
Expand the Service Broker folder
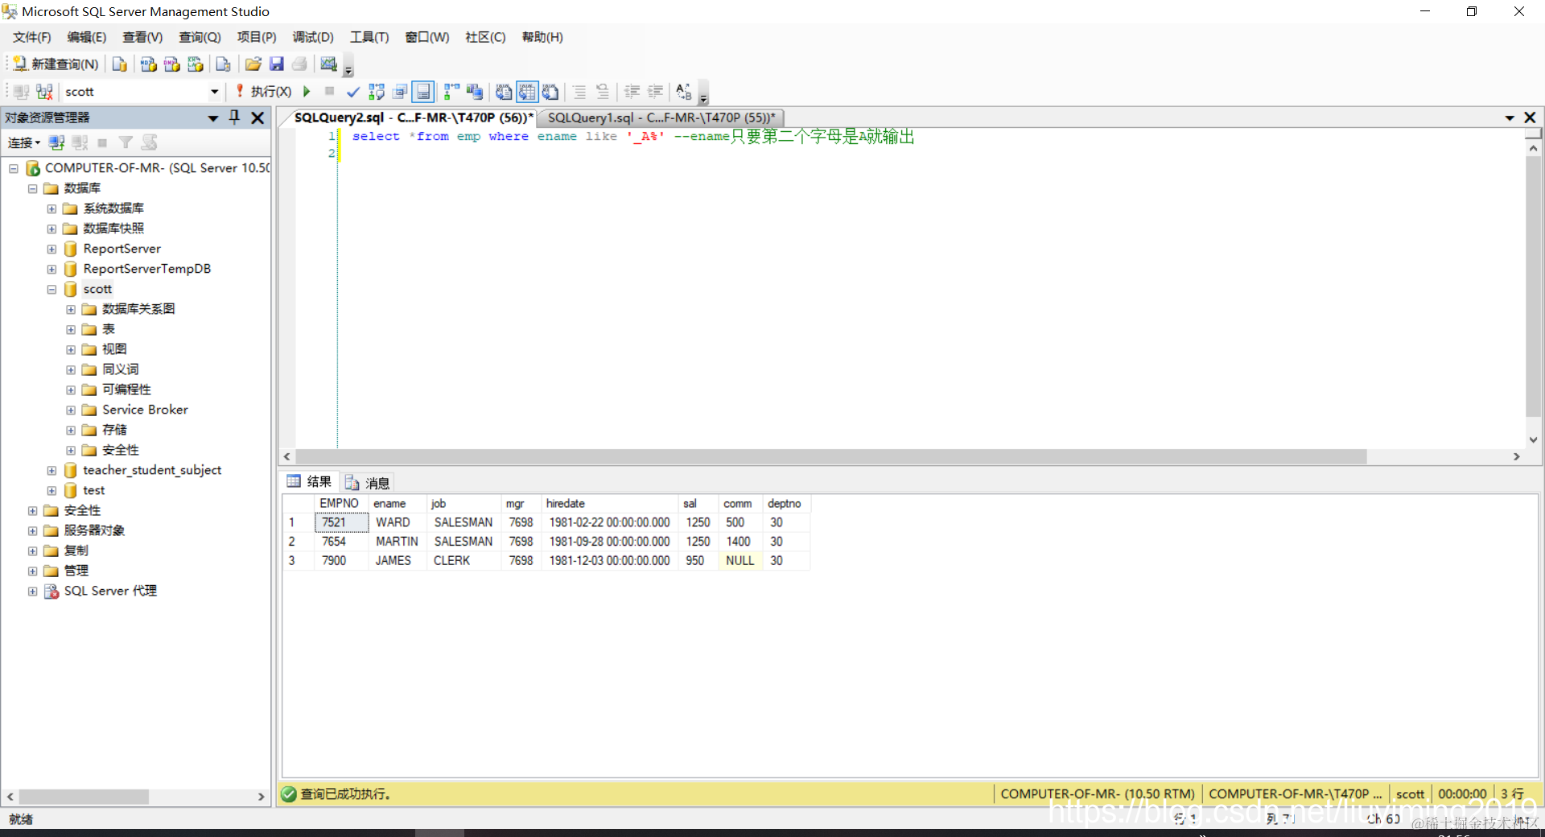point(71,410)
